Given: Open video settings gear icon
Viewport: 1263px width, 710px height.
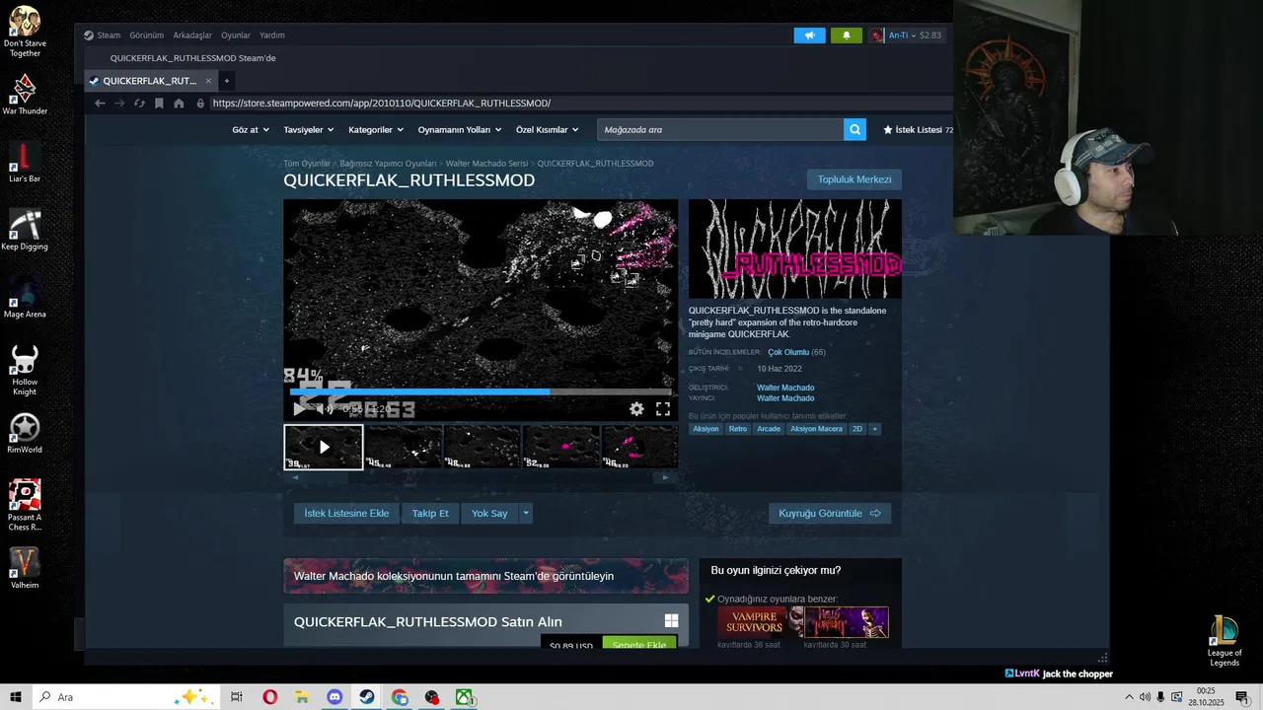Looking at the screenshot, I should pos(636,408).
